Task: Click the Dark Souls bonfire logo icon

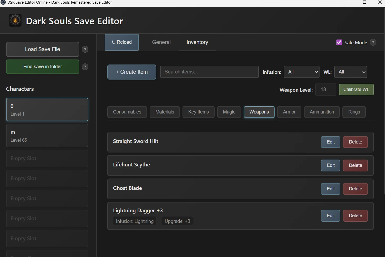Action: (x=15, y=21)
